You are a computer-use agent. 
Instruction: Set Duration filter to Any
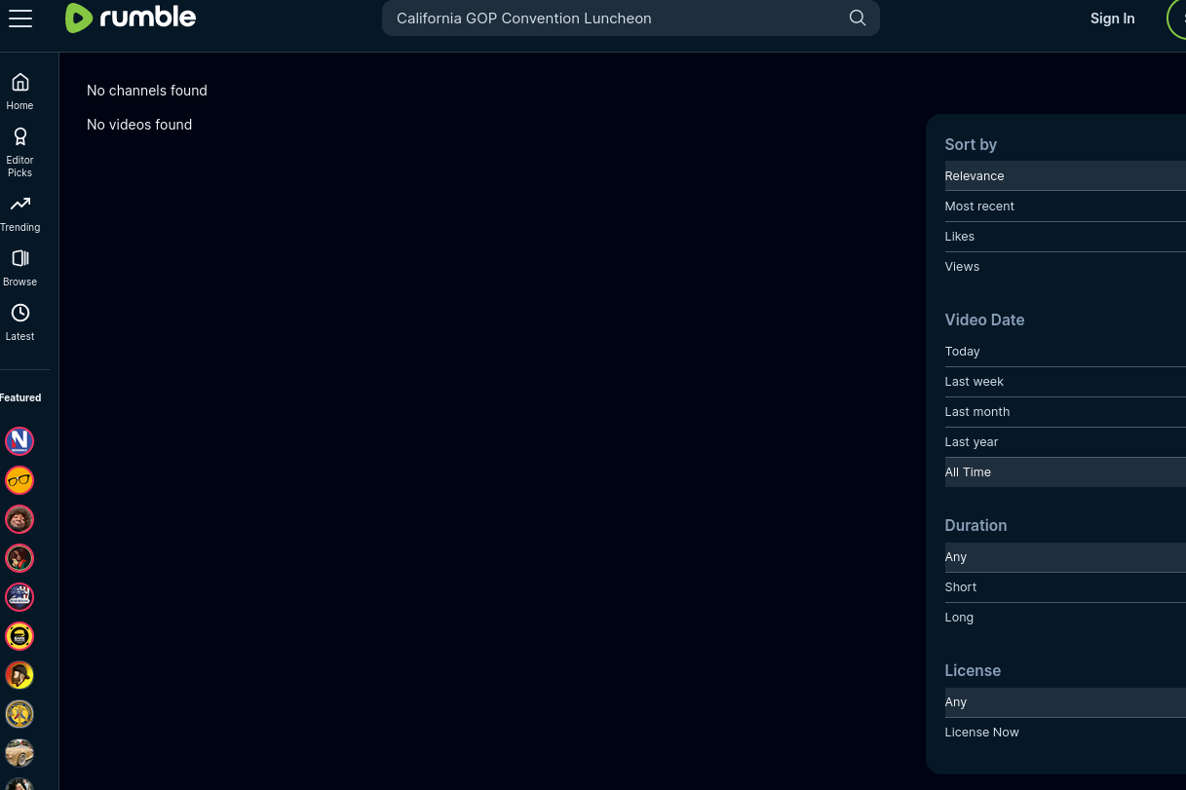pos(1065,557)
